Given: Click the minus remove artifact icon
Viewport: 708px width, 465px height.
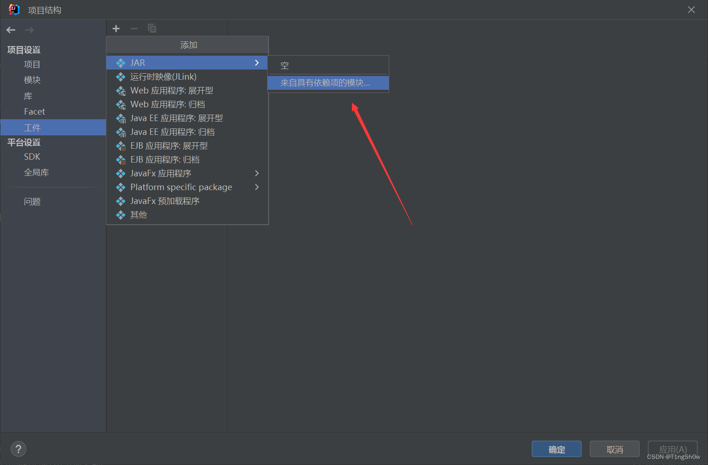Looking at the screenshot, I should point(134,29).
